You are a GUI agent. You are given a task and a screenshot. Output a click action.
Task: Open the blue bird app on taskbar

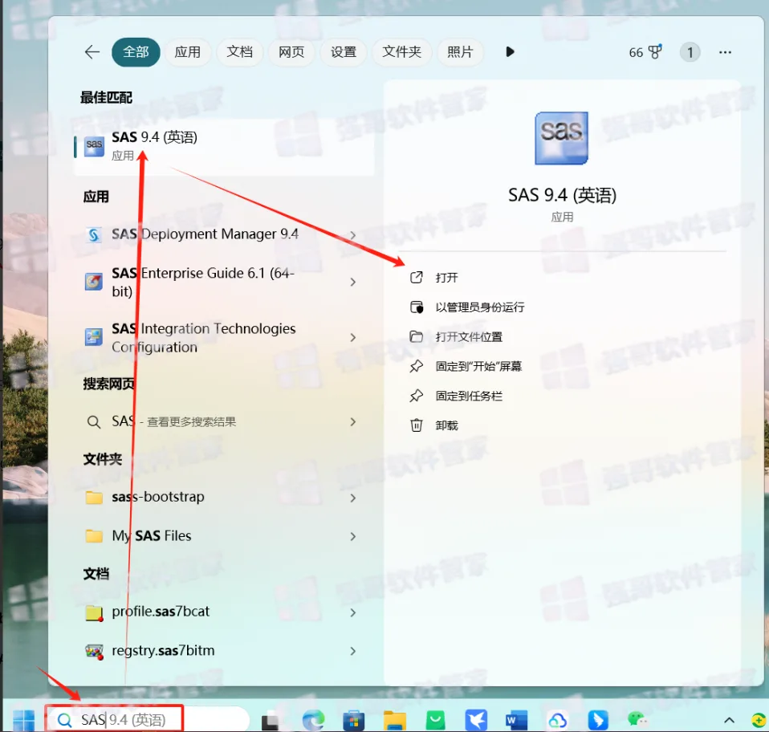(x=476, y=720)
